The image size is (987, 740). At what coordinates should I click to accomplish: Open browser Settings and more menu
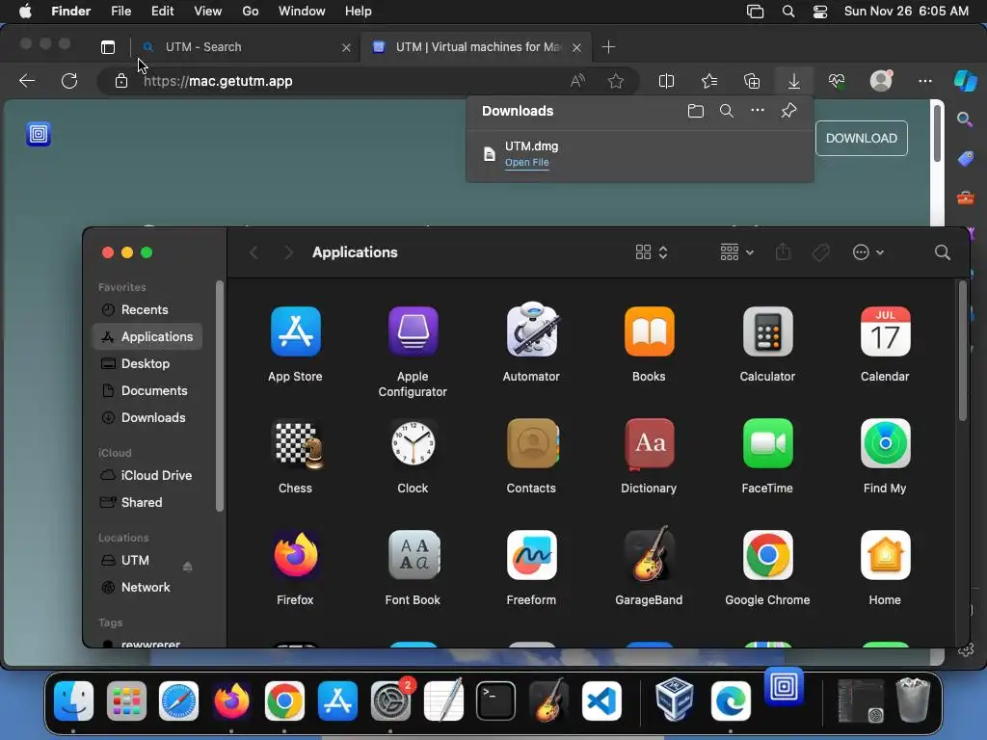(x=924, y=81)
